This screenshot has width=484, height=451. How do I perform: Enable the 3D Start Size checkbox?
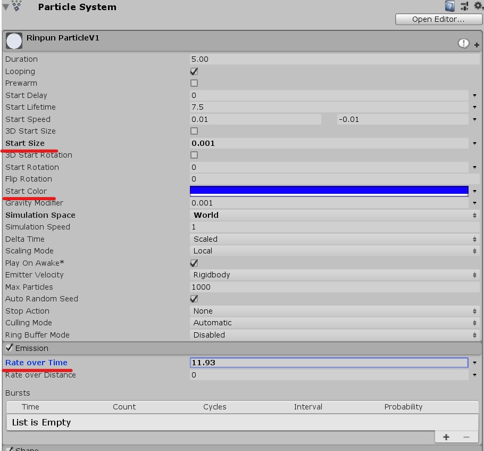click(x=194, y=131)
